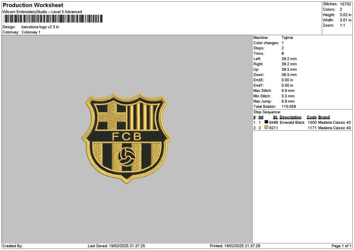Click the Right value 38.2 mm
Viewport: 354px width, 250px height.
(x=289, y=64)
